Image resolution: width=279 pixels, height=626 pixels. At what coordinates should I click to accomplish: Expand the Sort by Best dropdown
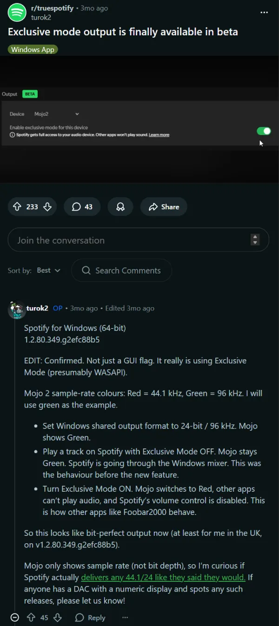48,270
